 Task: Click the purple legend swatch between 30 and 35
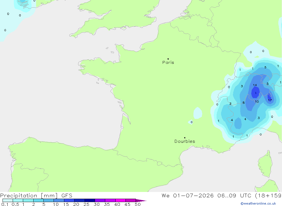coord(100,200)
